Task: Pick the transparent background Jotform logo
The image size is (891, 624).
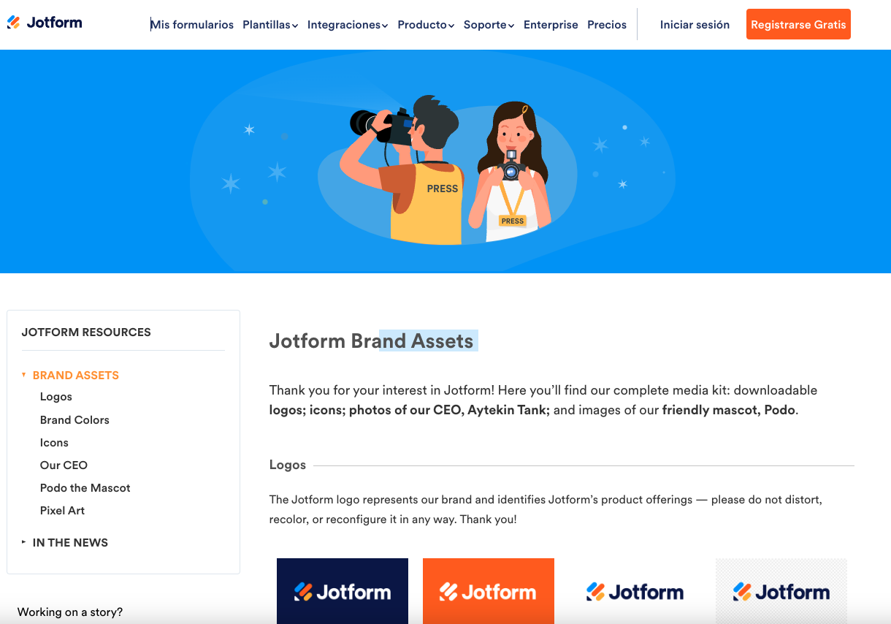Action: coord(781,591)
